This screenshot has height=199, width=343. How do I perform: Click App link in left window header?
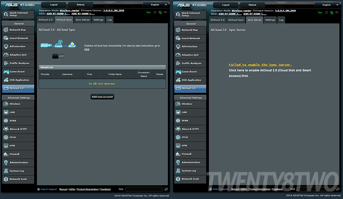pyautogui.click(x=148, y=12)
